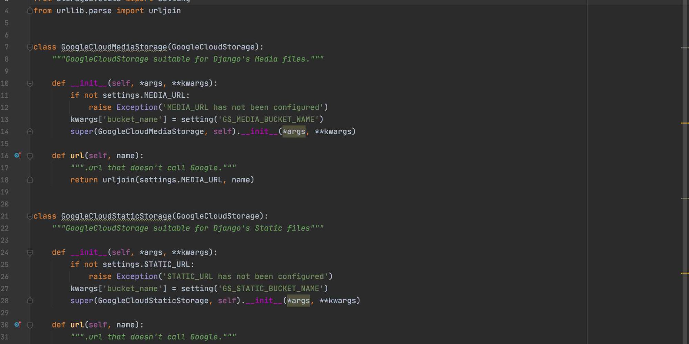Click the vertical scrollbar track at right edge
This screenshot has width=689, height=344.
pyautogui.click(x=686, y=172)
